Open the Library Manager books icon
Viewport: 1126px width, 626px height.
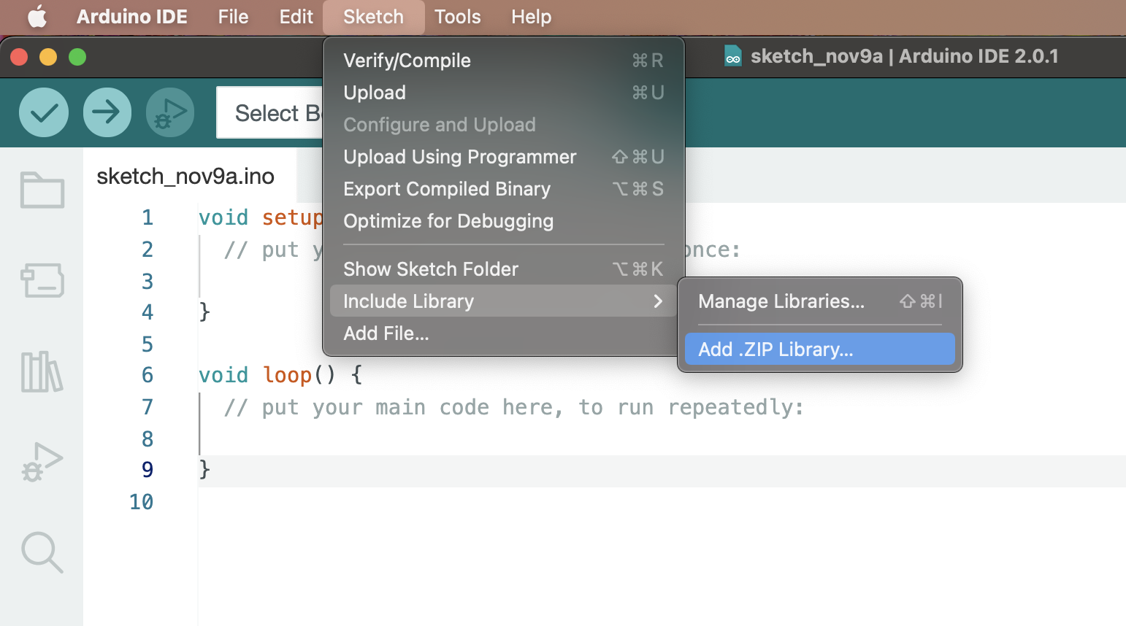42,371
